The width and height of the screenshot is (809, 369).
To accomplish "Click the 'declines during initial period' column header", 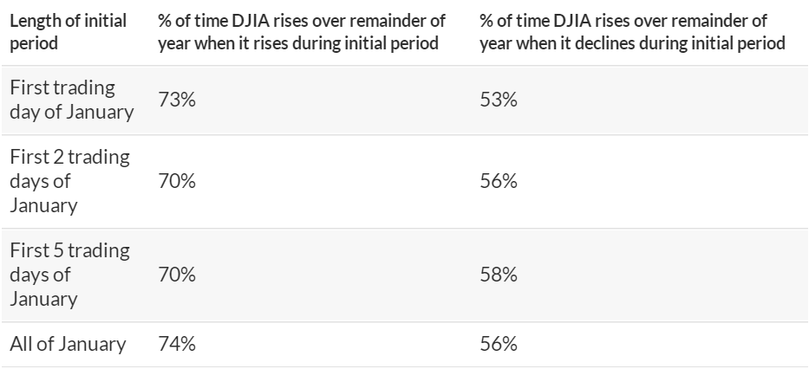I will (632, 32).
